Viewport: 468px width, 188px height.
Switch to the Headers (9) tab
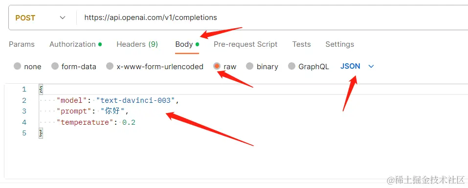pyautogui.click(x=137, y=44)
